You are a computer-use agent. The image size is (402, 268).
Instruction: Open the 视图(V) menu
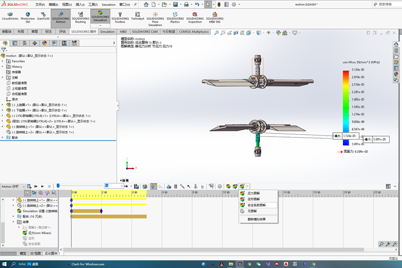coord(67,5)
